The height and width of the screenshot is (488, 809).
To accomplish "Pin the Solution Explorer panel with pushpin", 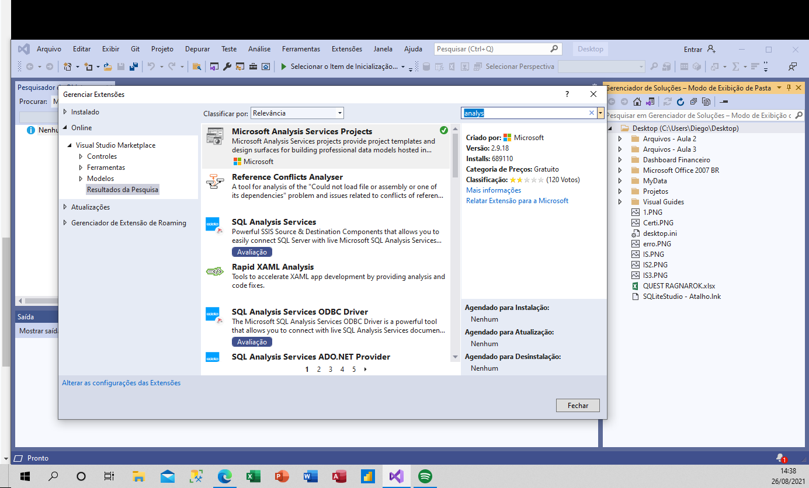I will (789, 88).
